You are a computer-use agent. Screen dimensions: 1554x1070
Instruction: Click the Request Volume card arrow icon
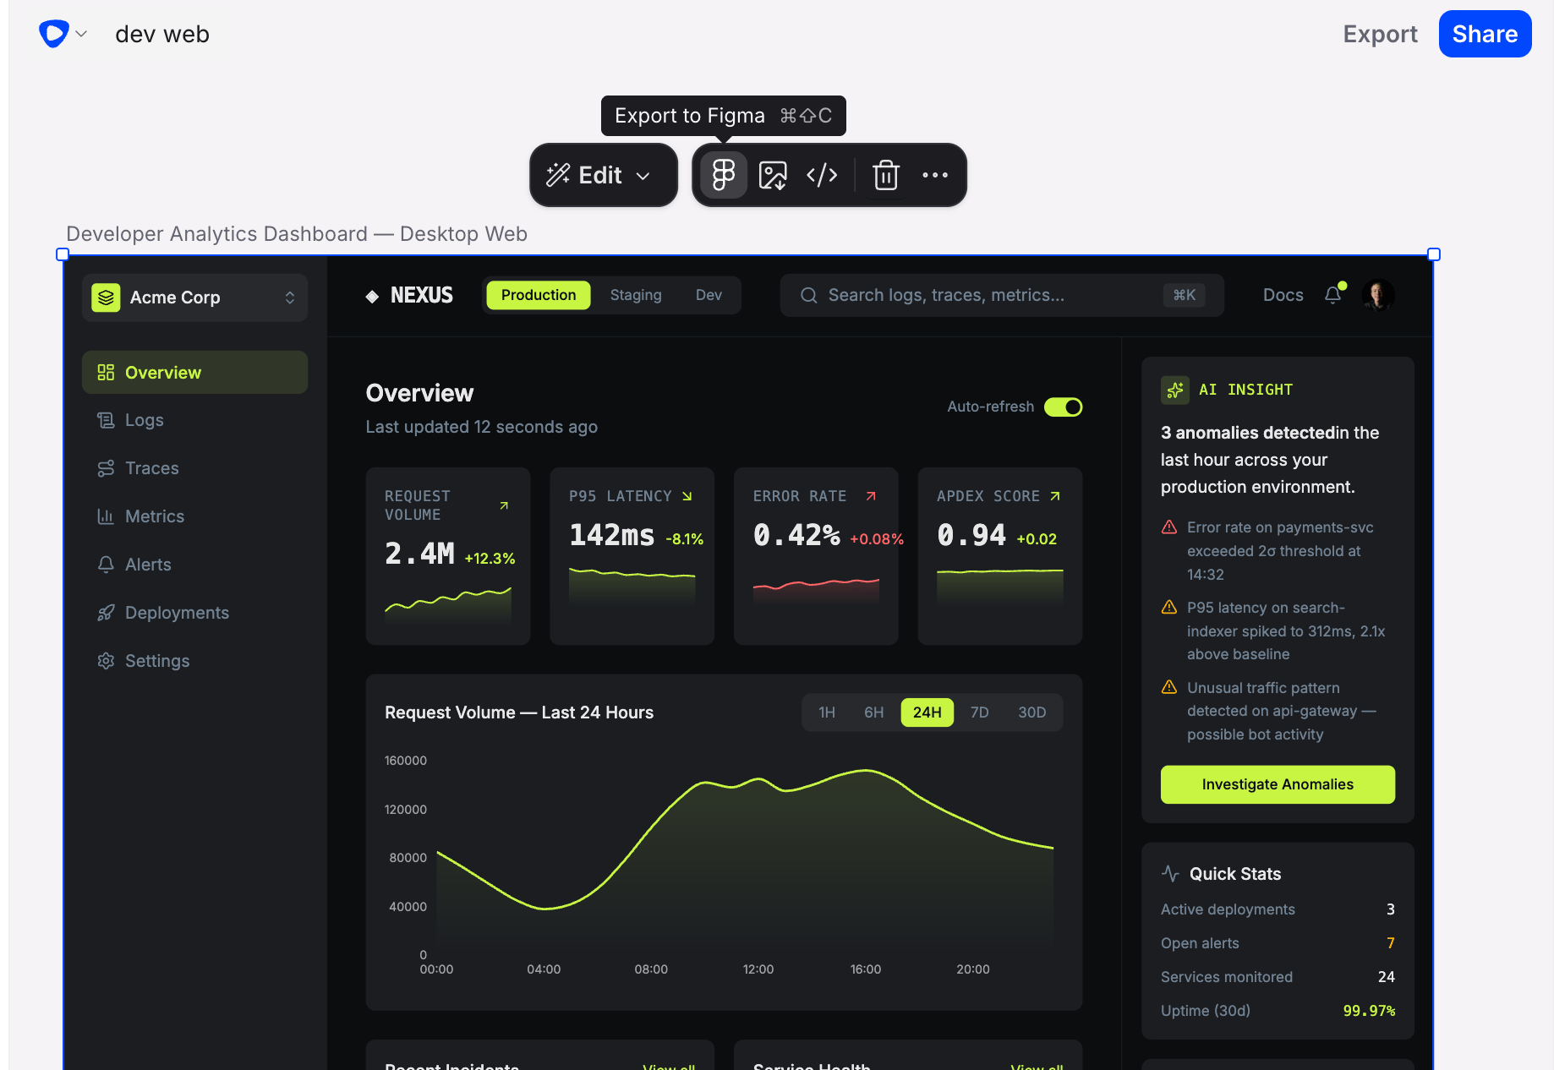(504, 505)
